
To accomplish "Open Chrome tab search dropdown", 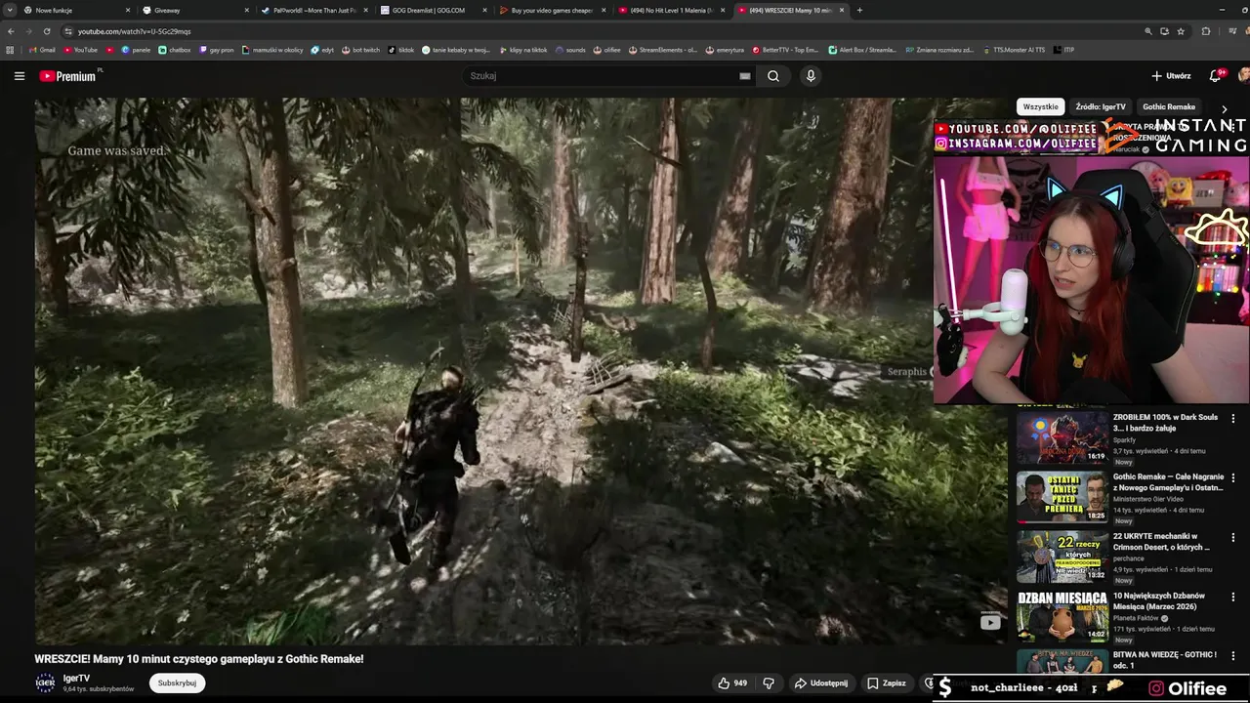I will 10,10.
